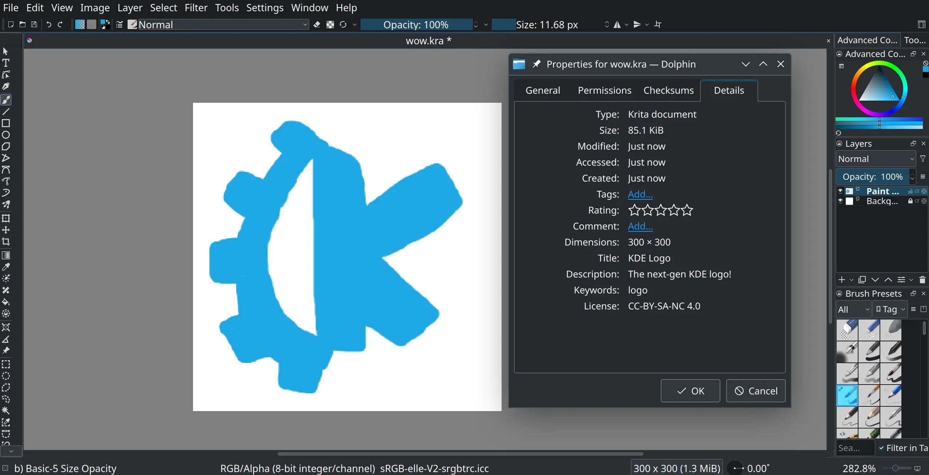Select the Calligraphy tool
Image resolution: width=929 pixels, height=475 pixels.
(6, 86)
